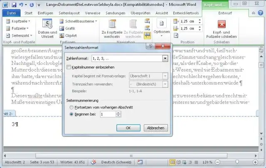
Task: Switch to the Verweise tab
Action: pyautogui.click(x=92, y=13)
